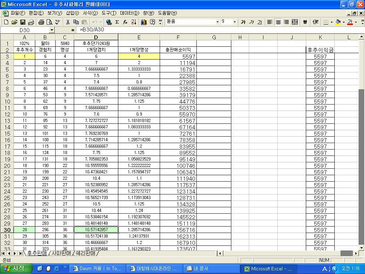This screenshot has height=274, width=365.
Task: Toggle italic formatting button
Action: (x=251, y=22)
